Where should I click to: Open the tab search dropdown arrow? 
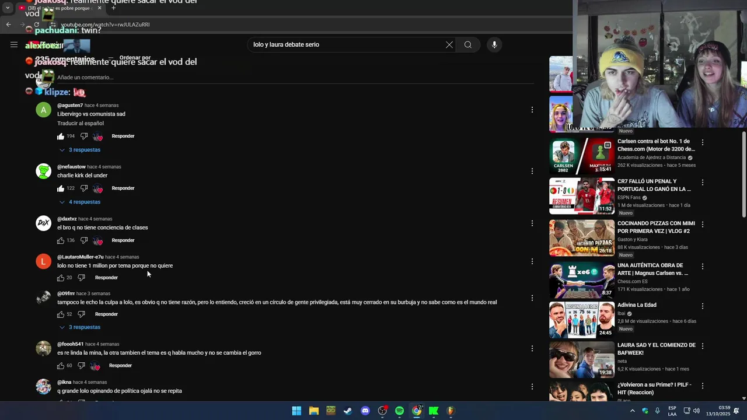[8, 8]
